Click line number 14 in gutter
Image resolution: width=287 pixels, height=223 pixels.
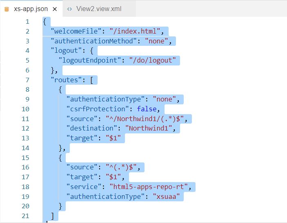coord(25,148)
